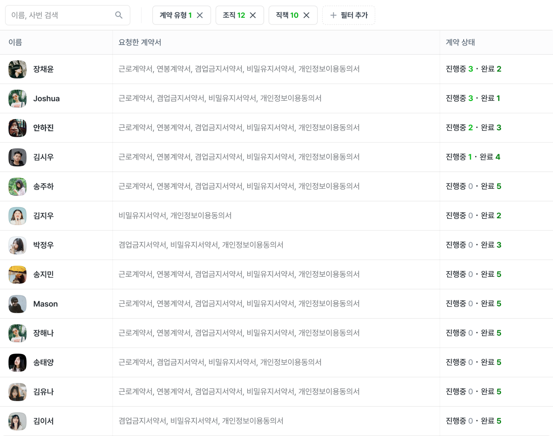Click the search magnifier icon
This screenshot has height=436, width=553.
coord(119,15)
